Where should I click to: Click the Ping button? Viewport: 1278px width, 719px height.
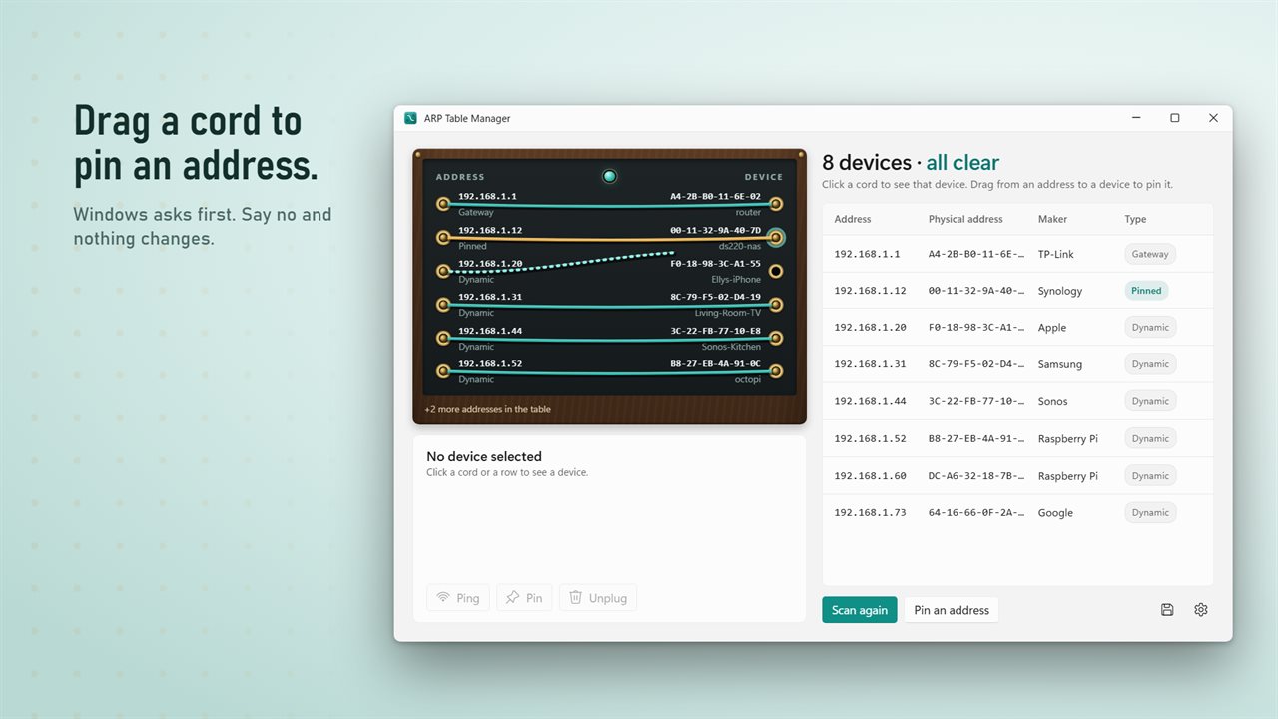(x=458, y=598)
